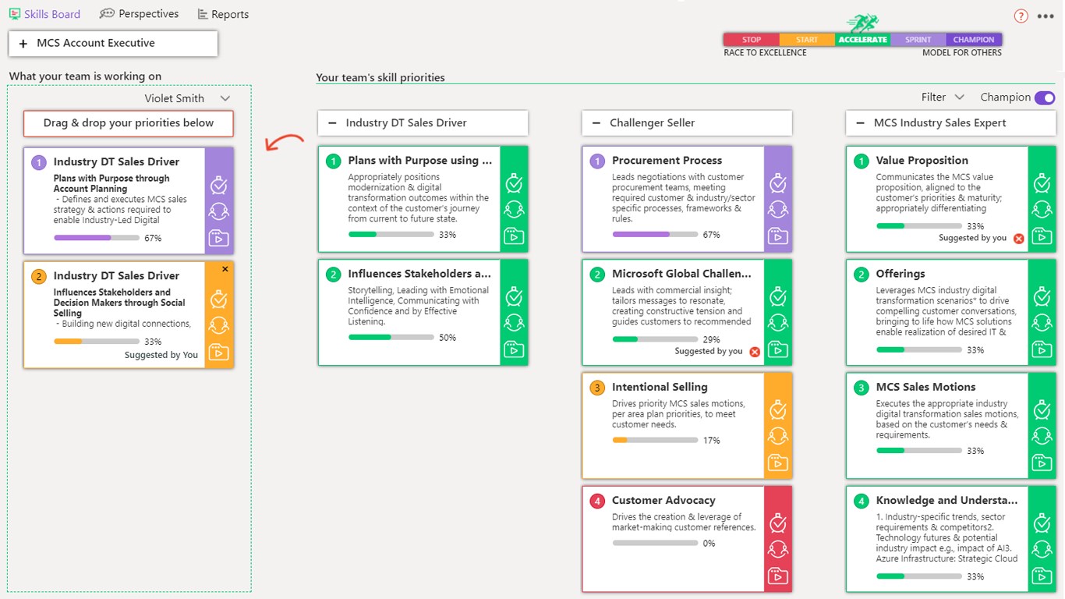Open the Filter dropdown
This screenshot has height=599, width=1065.
[x=943, y=97]
